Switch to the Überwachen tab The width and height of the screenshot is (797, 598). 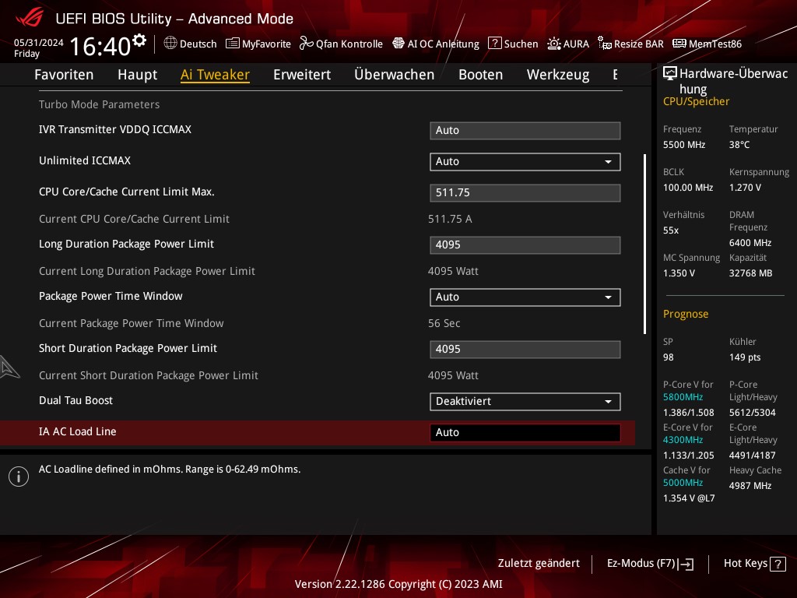point(395,75)
